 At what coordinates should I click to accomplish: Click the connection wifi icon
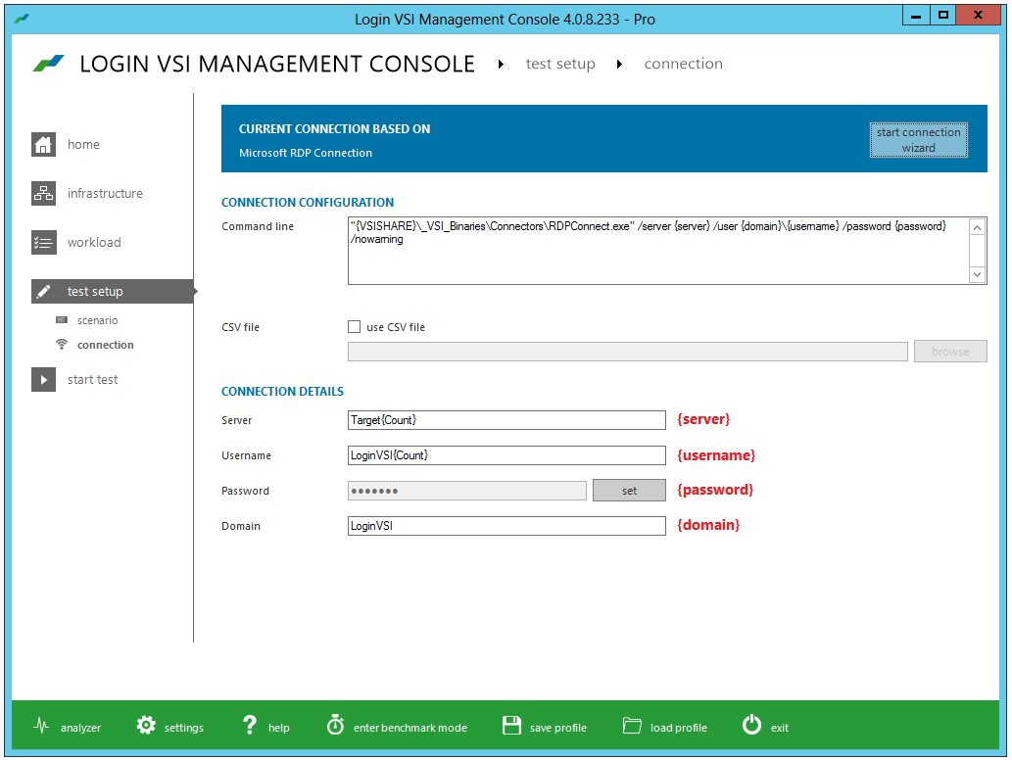(62, 345)
